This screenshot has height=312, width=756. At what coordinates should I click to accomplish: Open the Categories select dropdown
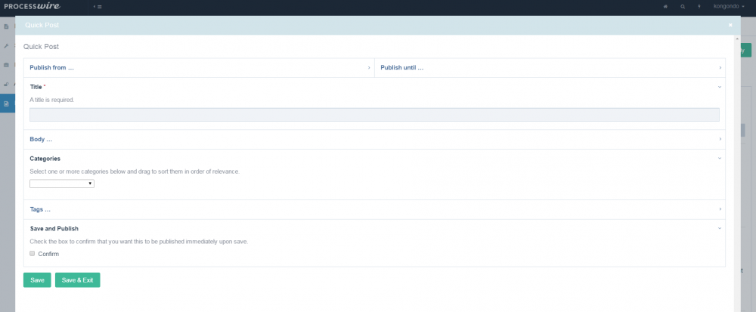coord(62,184)
